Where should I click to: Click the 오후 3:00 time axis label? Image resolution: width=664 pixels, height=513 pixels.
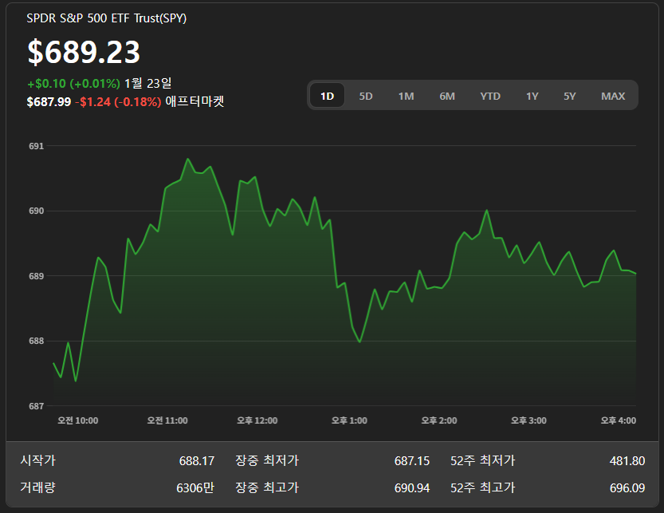pyautogui.click(x=528, y=420)
